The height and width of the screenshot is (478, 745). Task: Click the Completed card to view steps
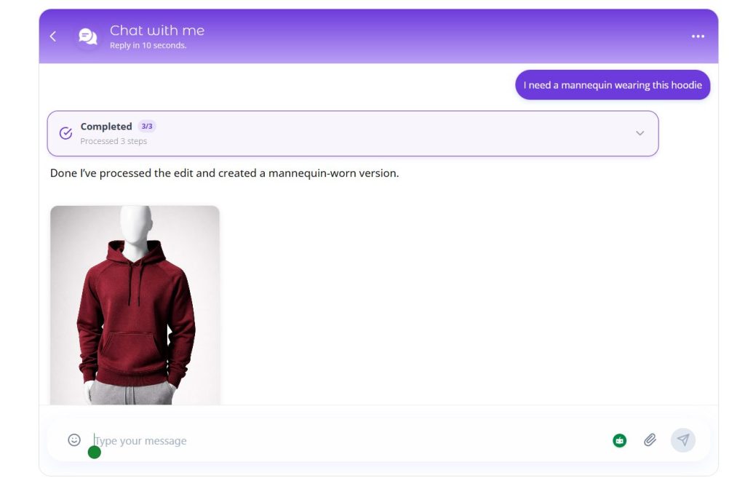(353, 133)
